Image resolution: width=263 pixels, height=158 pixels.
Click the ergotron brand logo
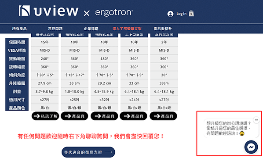(114, 13)
